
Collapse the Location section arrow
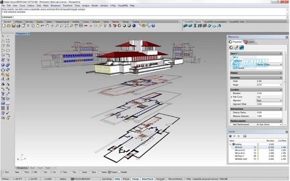pyautogui.click(x=281, y=90)
